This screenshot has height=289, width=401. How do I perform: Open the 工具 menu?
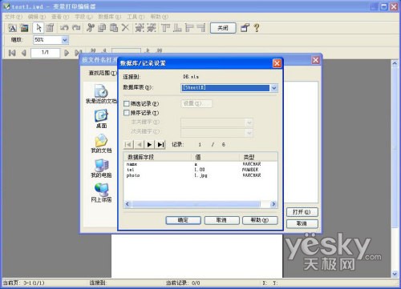point(136,17)
